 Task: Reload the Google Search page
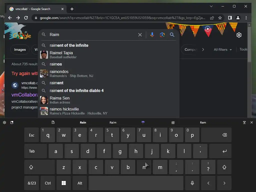26,18
